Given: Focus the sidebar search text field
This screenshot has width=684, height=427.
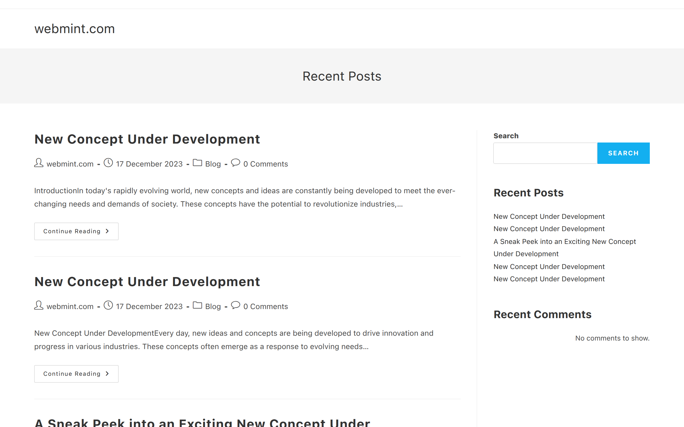Looking at the screenshot, I should (x=545, y=153).
